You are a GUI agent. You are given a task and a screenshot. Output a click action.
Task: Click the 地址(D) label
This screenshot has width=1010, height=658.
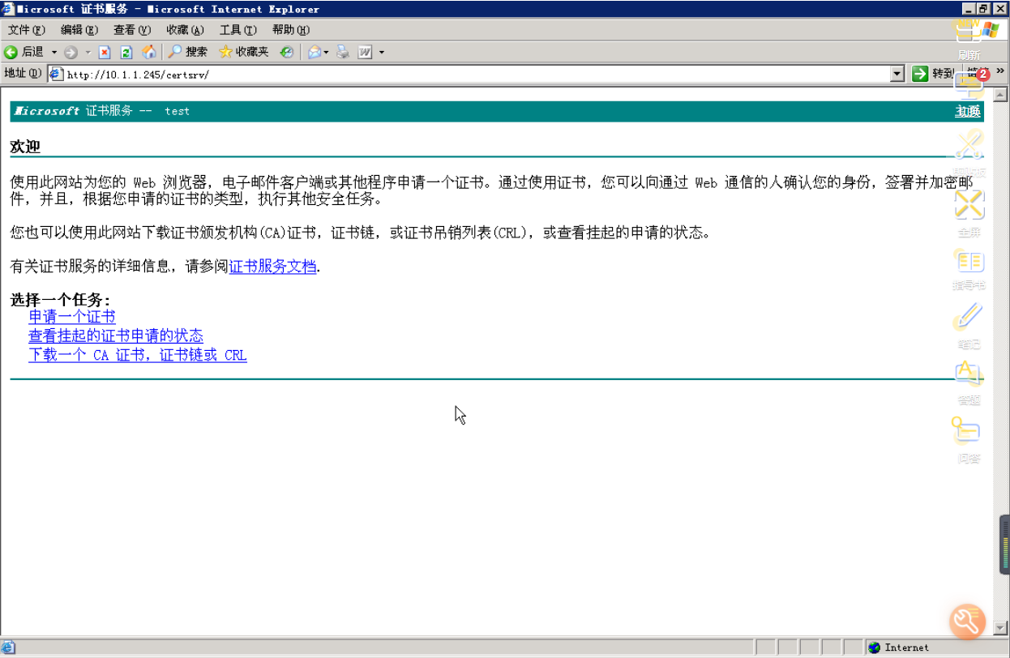pos(23,74)
